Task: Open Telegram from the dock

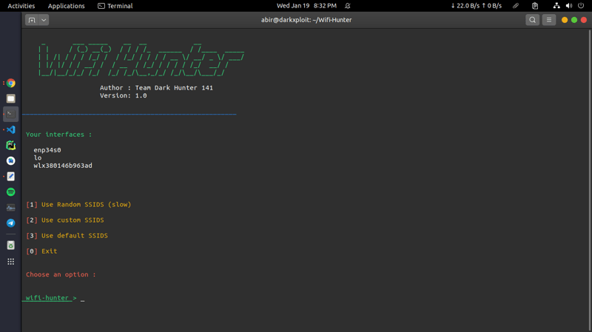Action: point(11,223)
